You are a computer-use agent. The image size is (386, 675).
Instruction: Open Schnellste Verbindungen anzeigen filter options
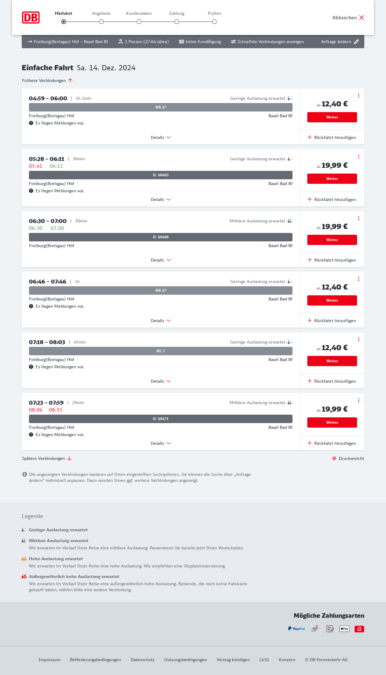coord(267,42)
